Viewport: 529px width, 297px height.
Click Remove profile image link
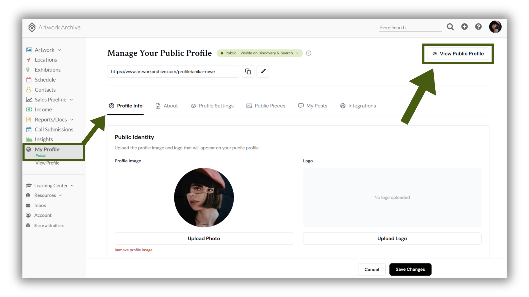(134, 250)
